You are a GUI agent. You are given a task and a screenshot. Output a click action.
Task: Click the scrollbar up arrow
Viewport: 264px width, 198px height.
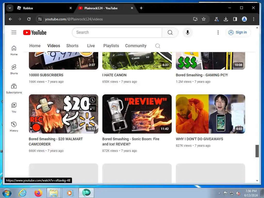[x=257, y=28]
